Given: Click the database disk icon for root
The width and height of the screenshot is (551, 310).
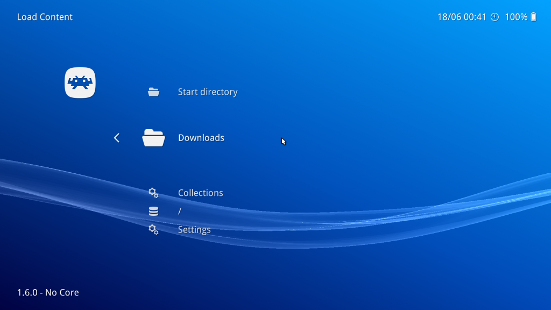Looking at the screenshot, I should tap(153, 211).
